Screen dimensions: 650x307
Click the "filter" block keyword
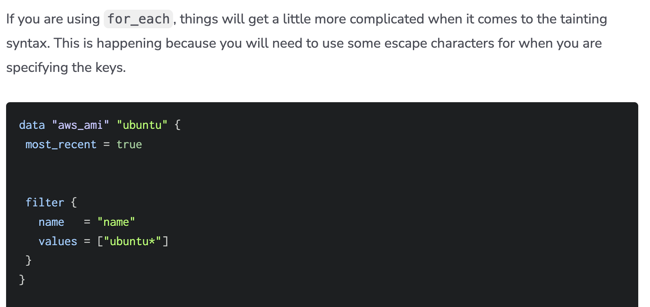click(45, 203)
